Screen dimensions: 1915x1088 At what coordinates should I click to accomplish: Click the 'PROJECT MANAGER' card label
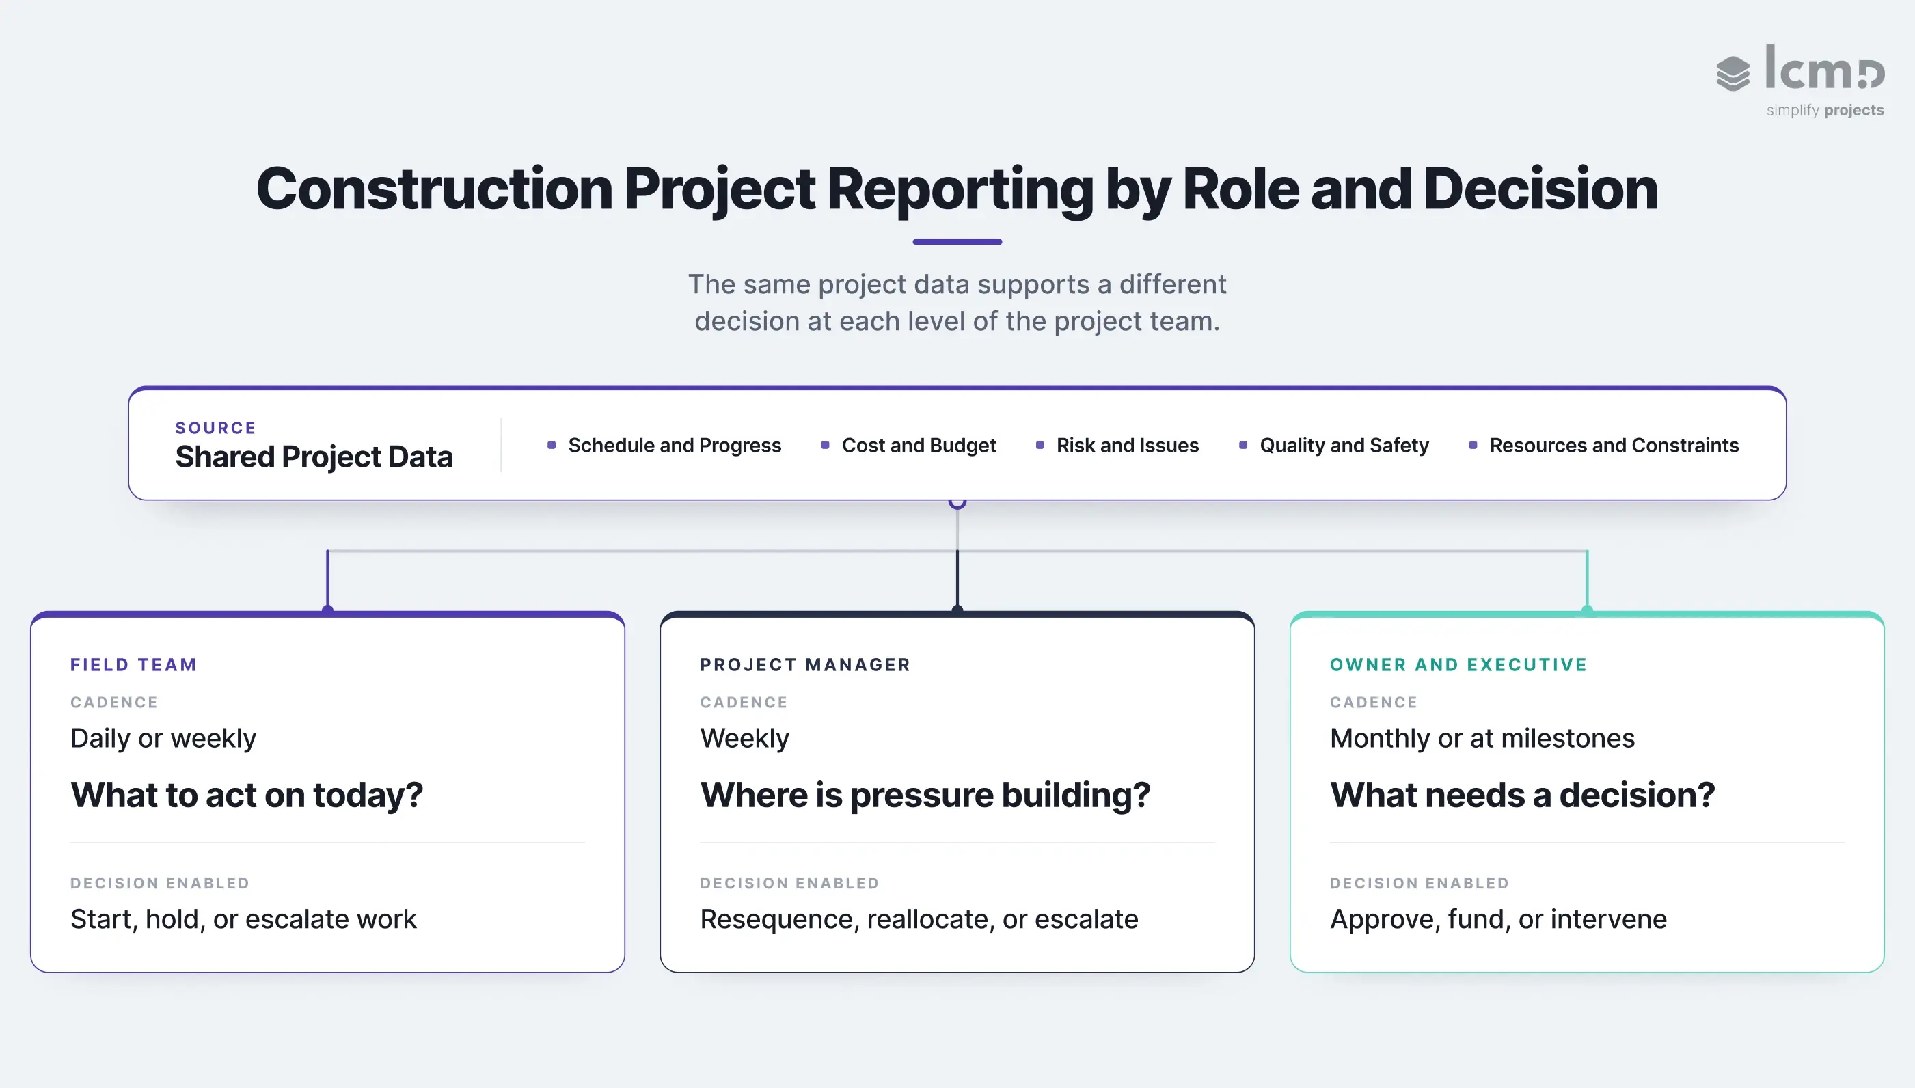tap(806, 665)
